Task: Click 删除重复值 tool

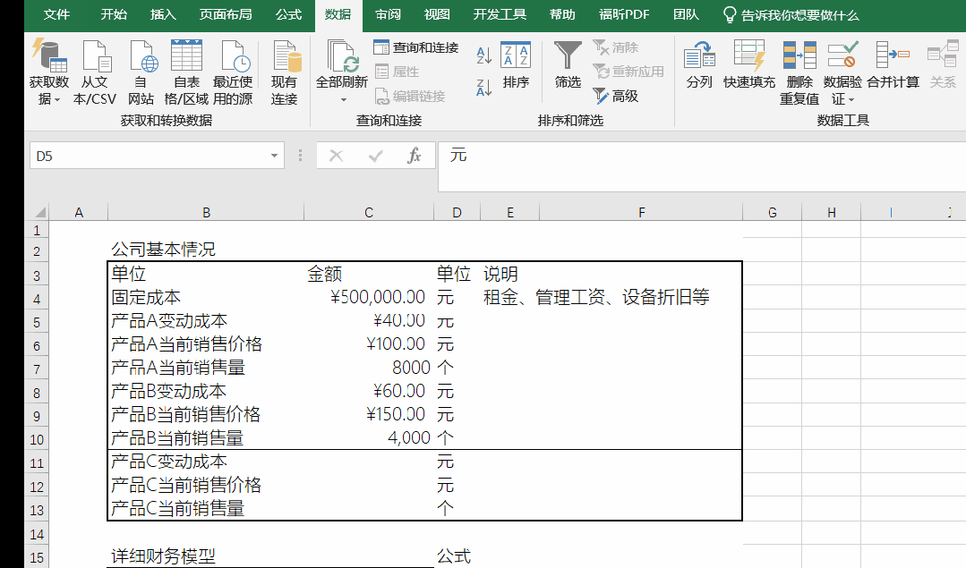Action: 799,72
